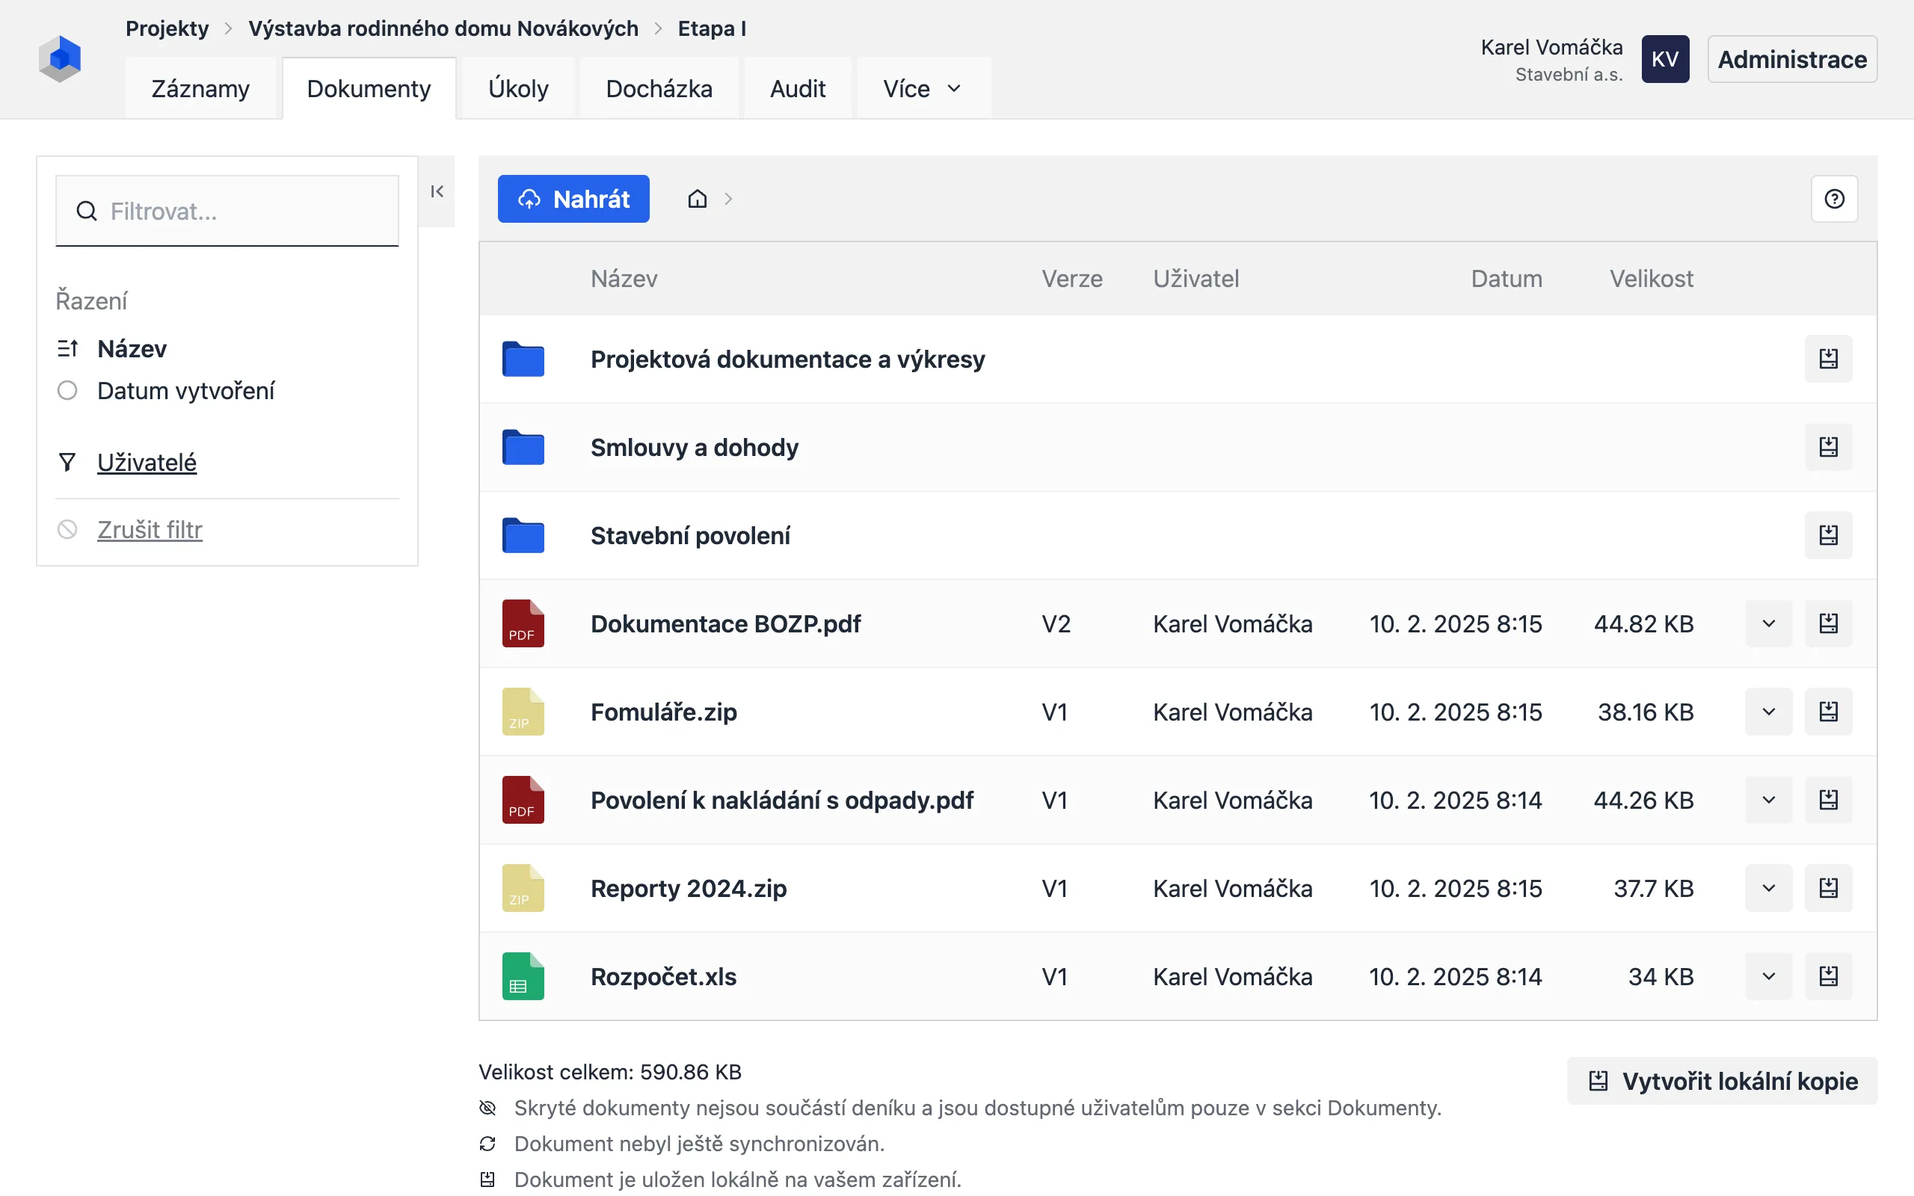Expand options for Reporty 2024.zip
1914x1196 pixels.
1768,888
